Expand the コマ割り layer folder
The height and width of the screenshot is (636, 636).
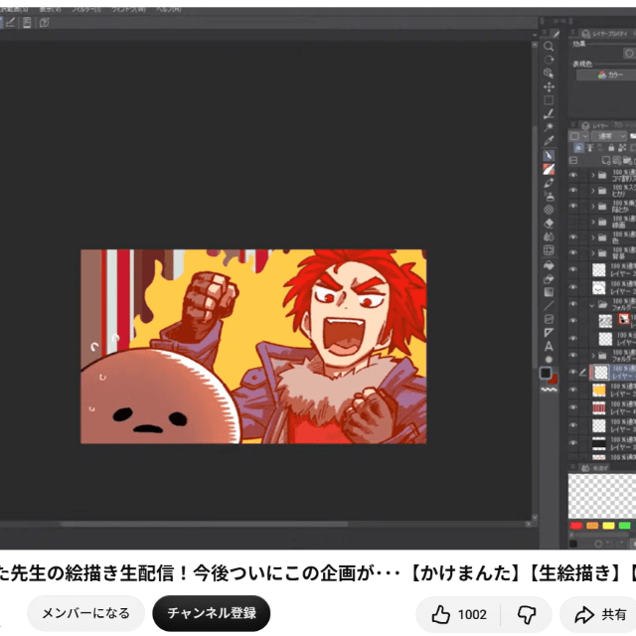(593, 175)
